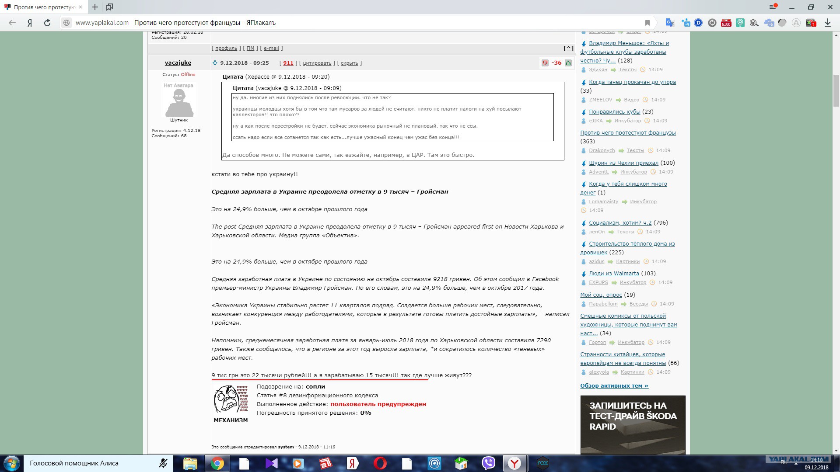
Task: Open the red 6100 counter extension
Action: tap(726, 23)
